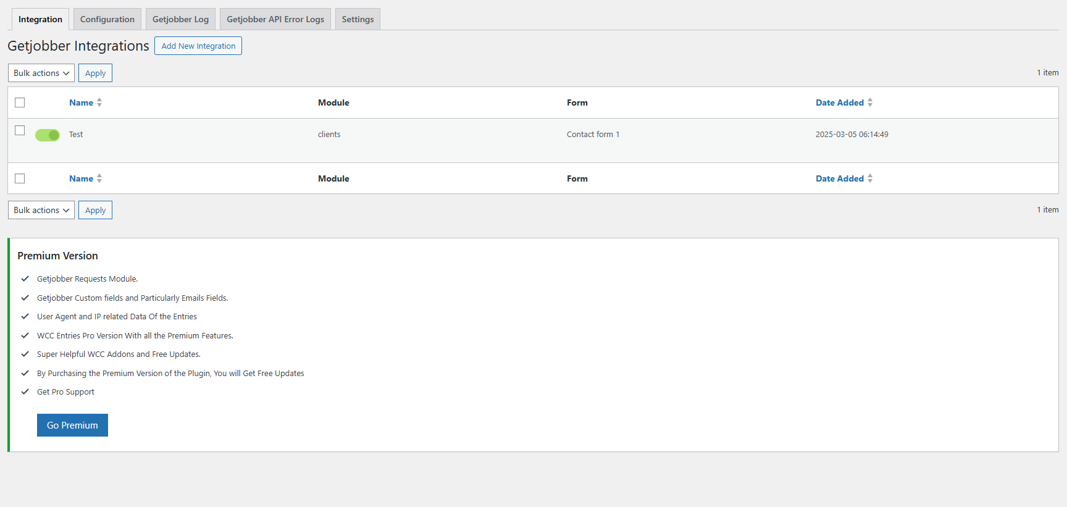Image resolution: width=1067 pixels, height=507 pixels.
Task: Click the 'Getjobber Requests Module.' feature text
Action: click(x=87, y=279)
